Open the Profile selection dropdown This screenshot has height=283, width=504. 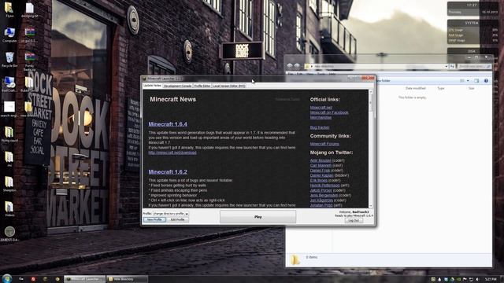[x=170, y=213]
